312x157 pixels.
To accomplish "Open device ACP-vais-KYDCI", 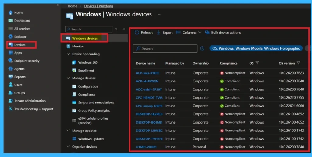I will (x=148, y=73).
